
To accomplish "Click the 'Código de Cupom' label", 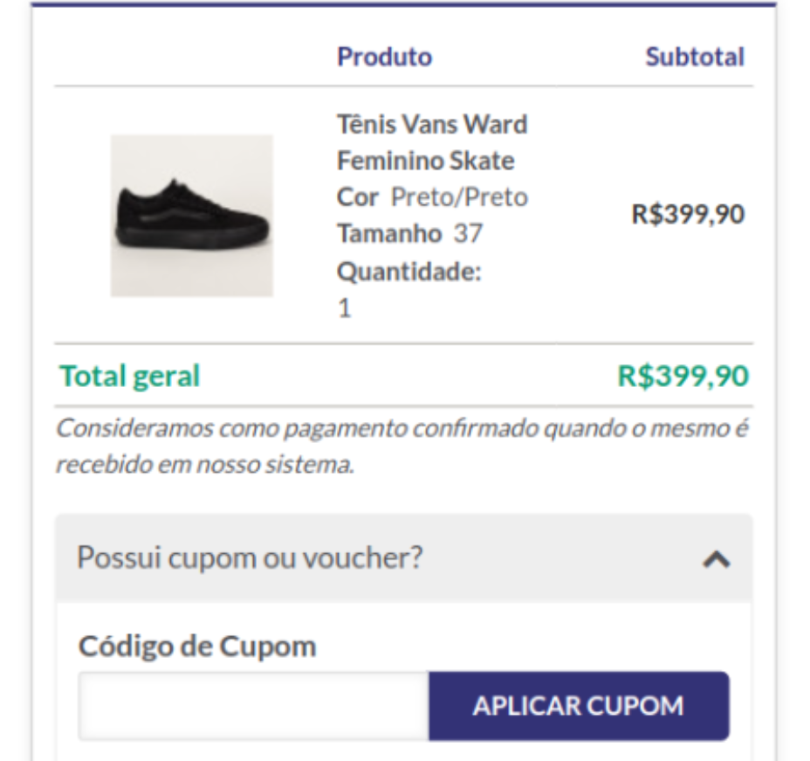I will point(197,647).
